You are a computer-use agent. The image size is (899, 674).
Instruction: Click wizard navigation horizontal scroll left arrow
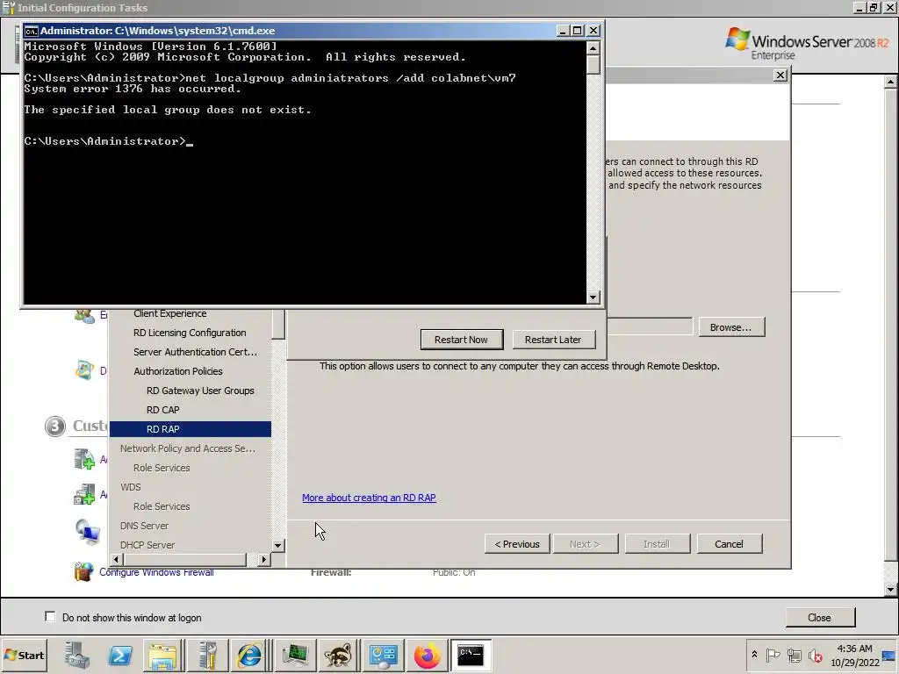click(117, 559)
